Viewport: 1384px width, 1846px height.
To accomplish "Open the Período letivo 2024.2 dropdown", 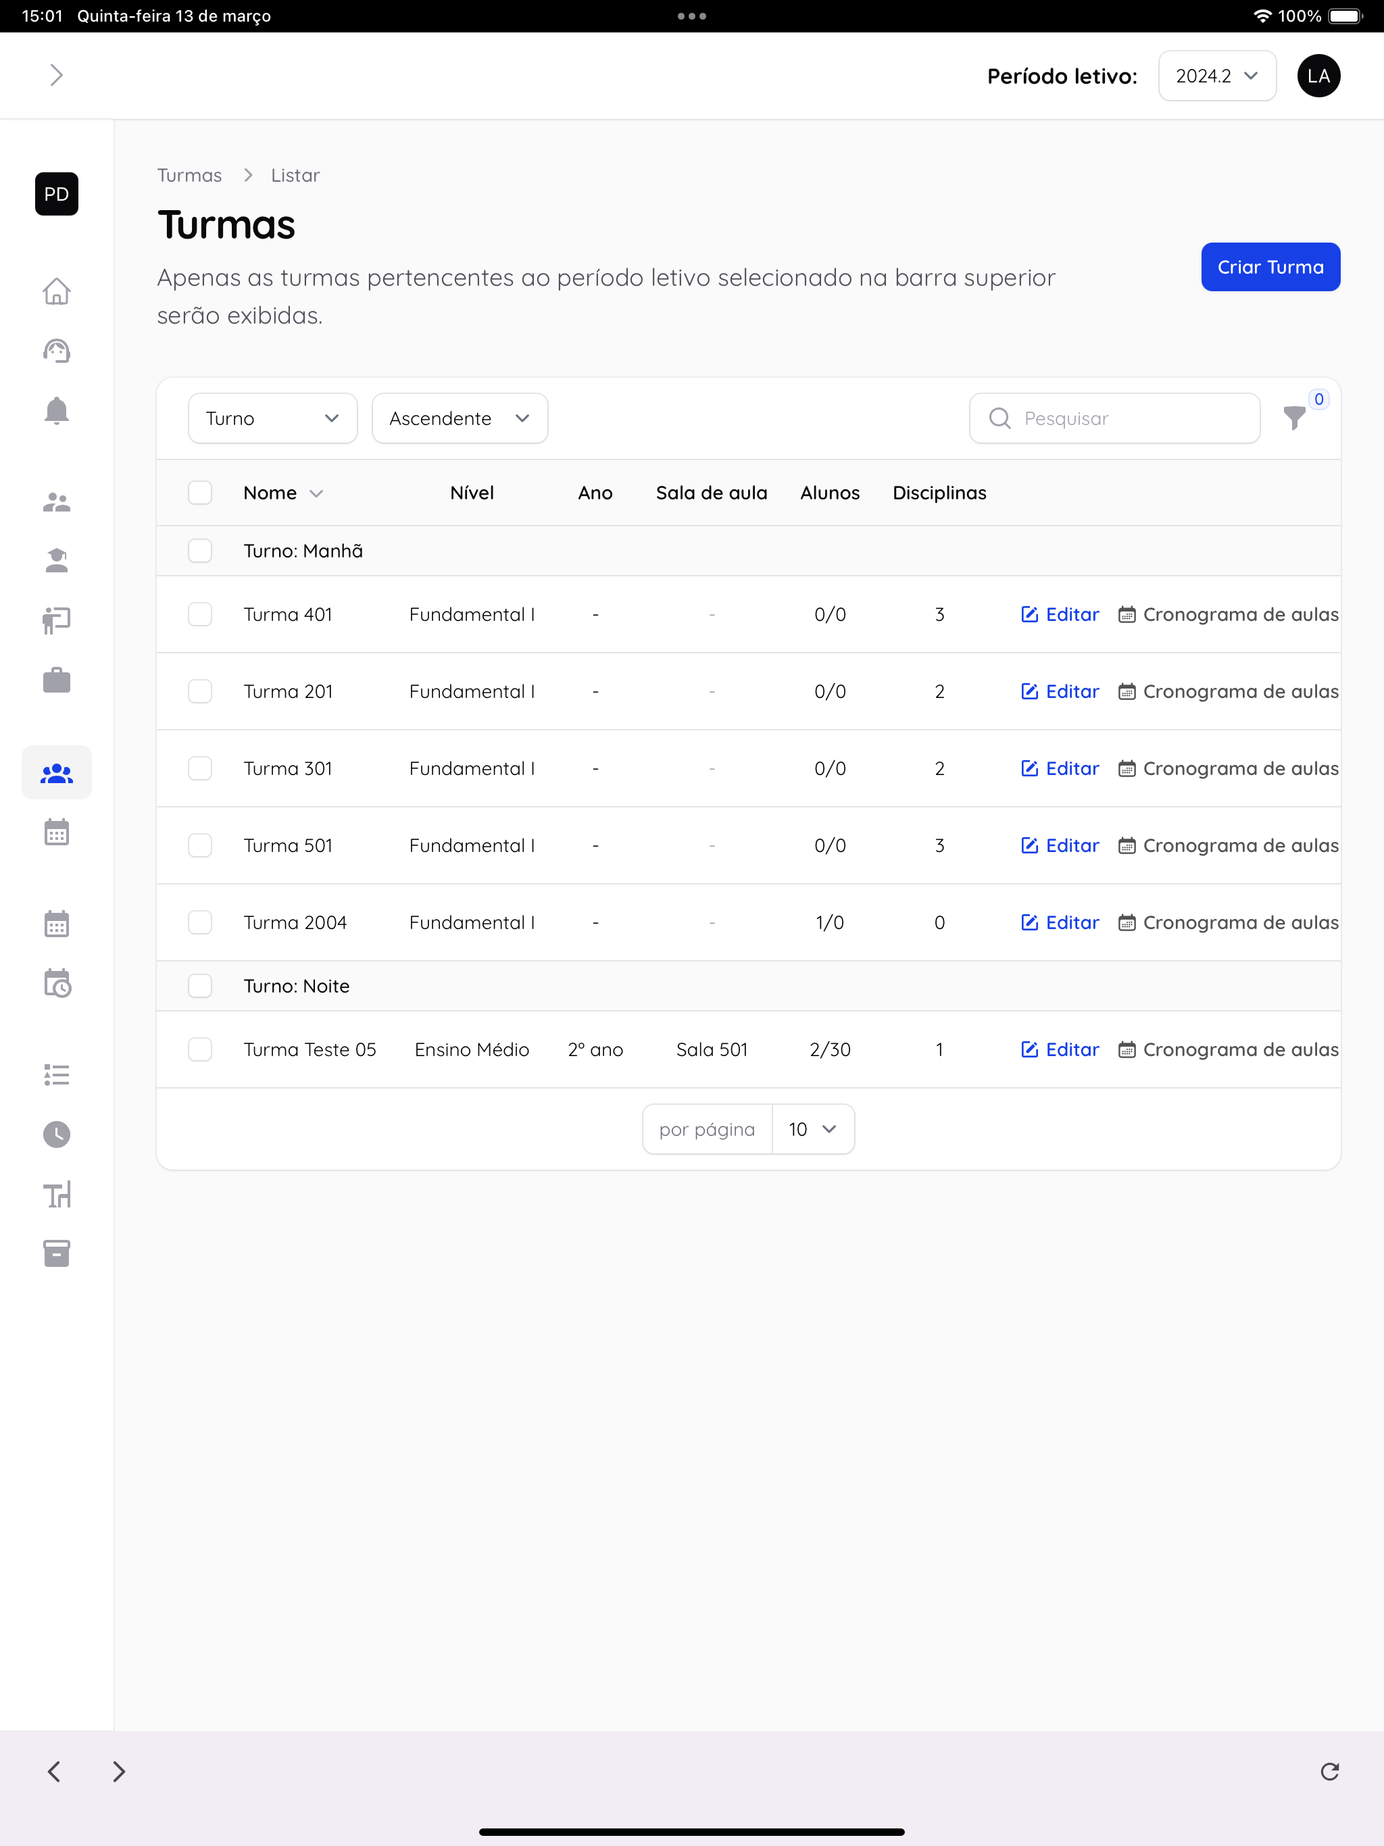I will click(x=1216, y=76).
